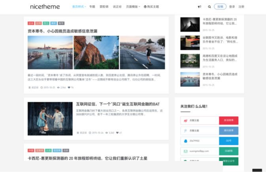Click the salmon-pink tag above 卡西尼 article

[x=40, y=151]
